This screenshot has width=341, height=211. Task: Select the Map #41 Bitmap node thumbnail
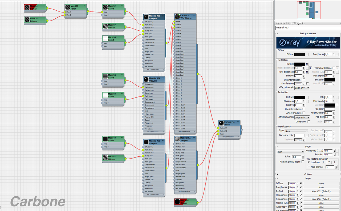click(105, 158)
